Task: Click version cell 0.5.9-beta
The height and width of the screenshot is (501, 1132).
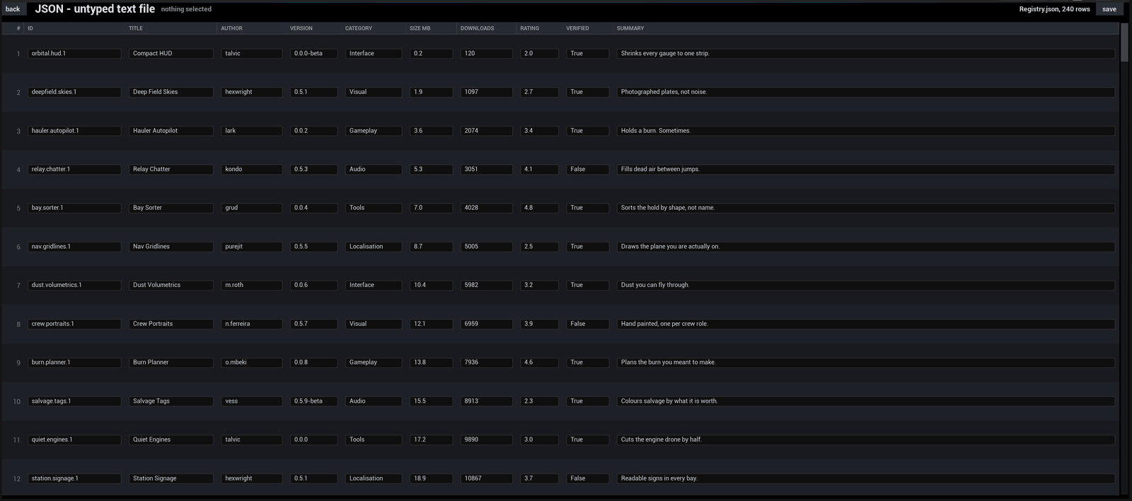Action: [313, 401]
